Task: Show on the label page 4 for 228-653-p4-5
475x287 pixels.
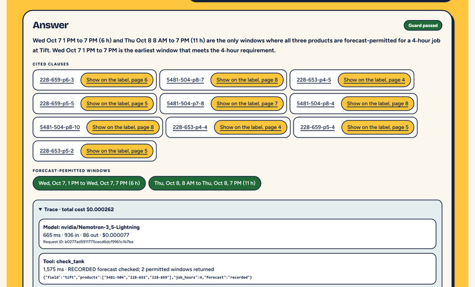Action: click(x=374, y=80)
